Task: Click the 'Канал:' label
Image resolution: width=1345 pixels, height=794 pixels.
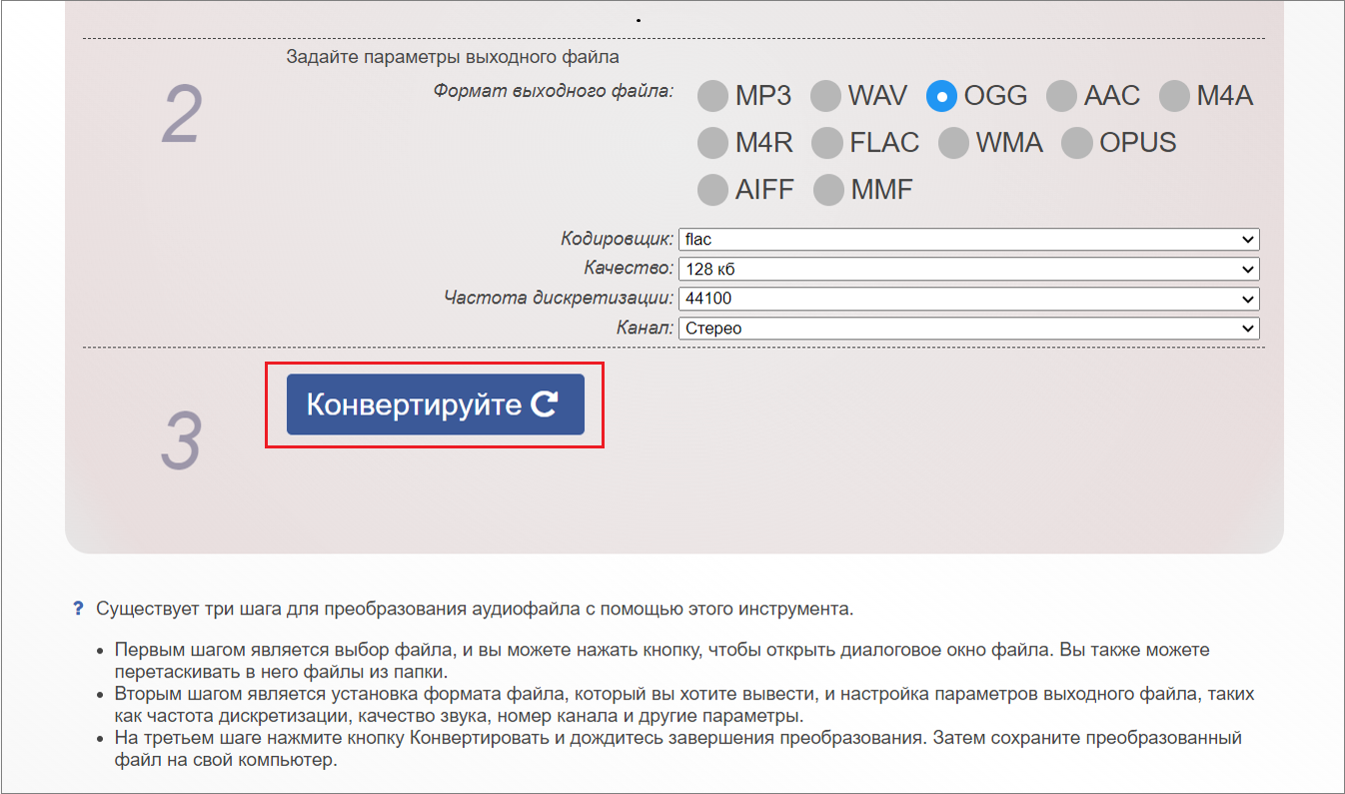Action: [x=646, y=328]
